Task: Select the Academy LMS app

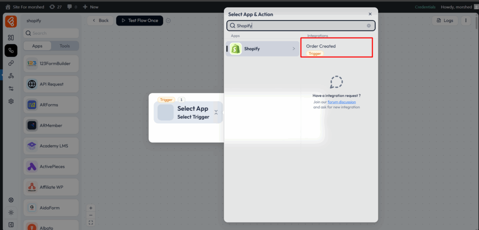Action: tap(51, 146)
